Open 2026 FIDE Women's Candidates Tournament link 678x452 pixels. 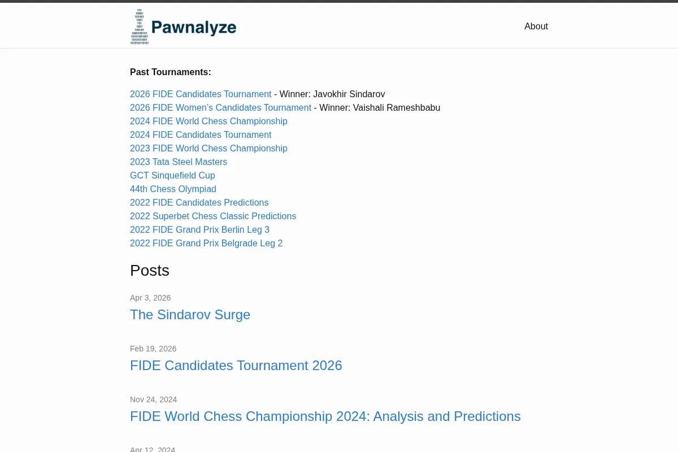coord(220,108)
